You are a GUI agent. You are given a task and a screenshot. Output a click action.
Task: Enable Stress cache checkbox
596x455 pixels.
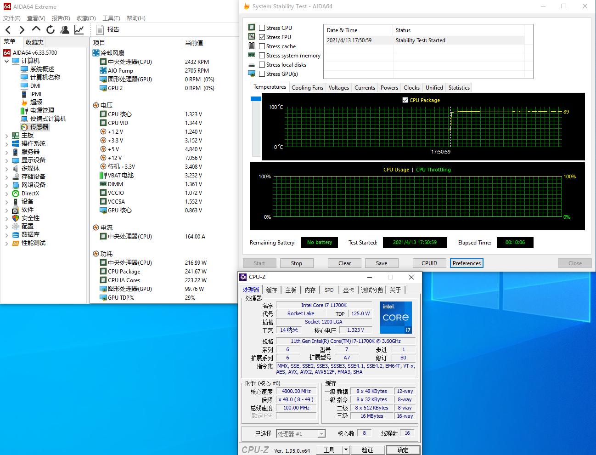point(262,46)
